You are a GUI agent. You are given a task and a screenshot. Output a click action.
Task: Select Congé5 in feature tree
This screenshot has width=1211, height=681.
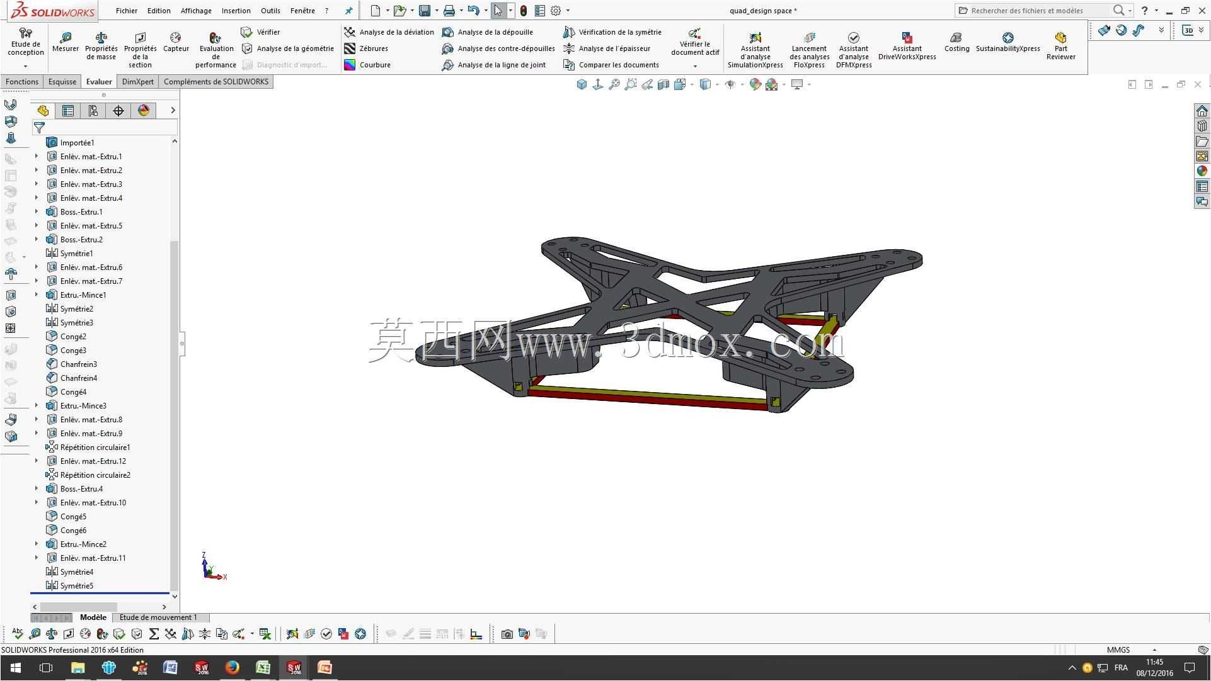[66, 516]
